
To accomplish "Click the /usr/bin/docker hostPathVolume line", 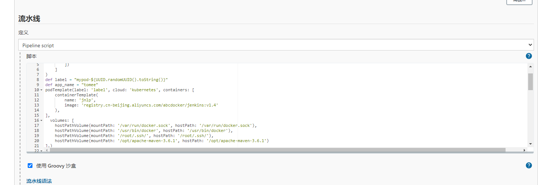I will coord(144,130).
